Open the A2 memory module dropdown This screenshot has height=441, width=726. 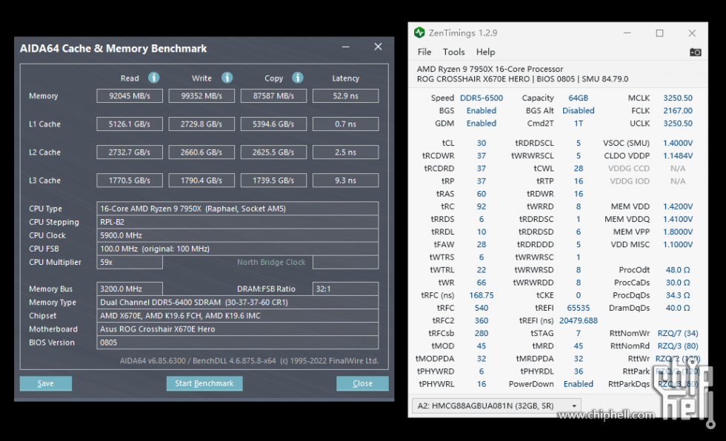[x=496, y=405]
